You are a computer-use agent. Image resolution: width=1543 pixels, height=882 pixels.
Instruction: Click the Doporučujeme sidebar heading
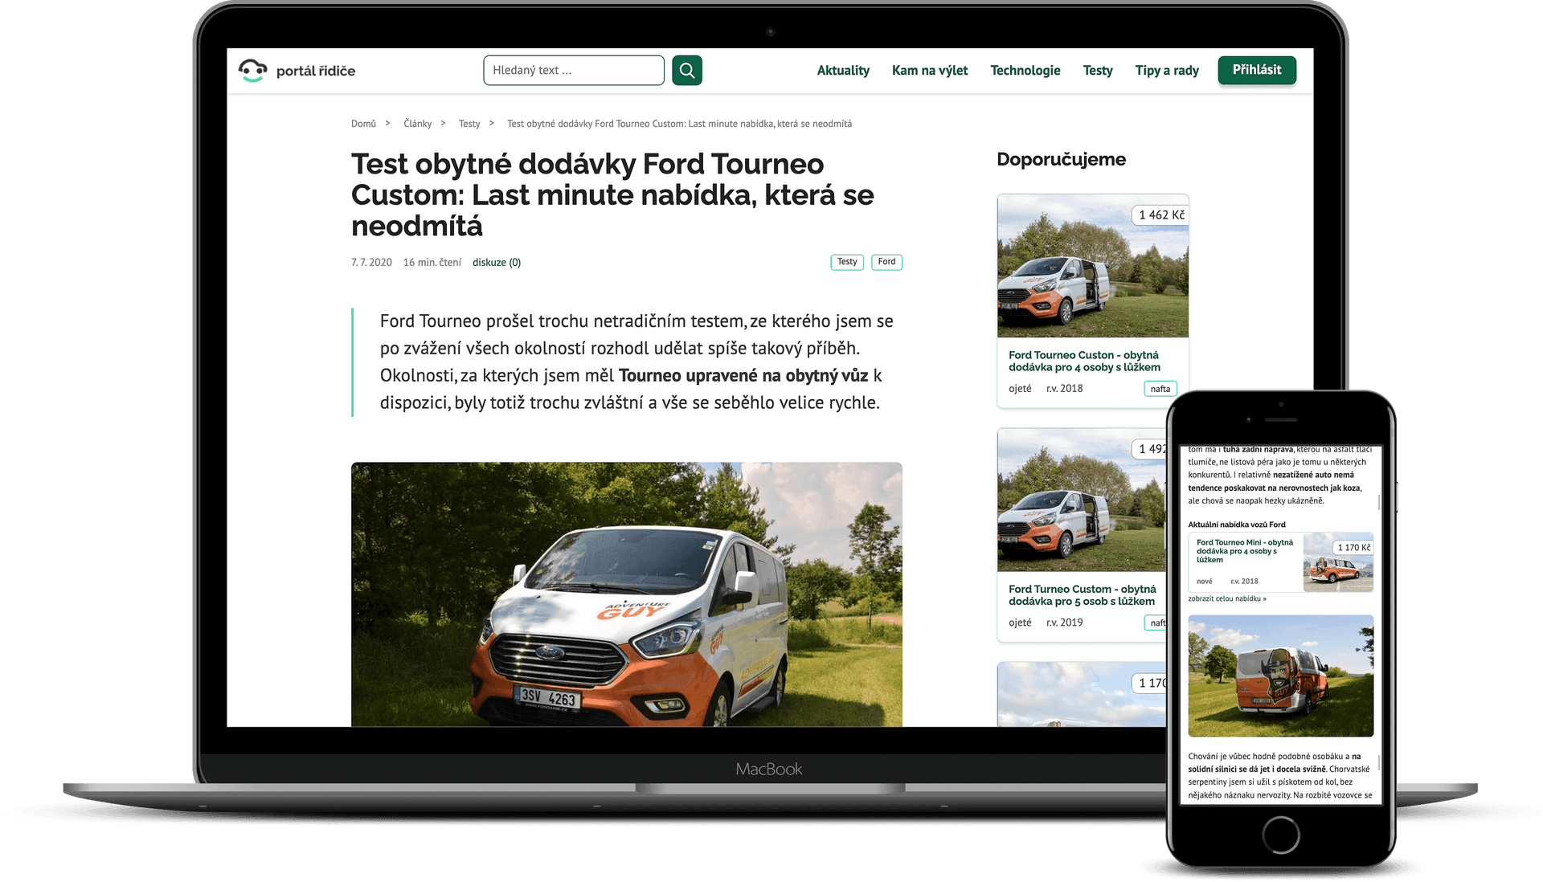click(1061, 159)
